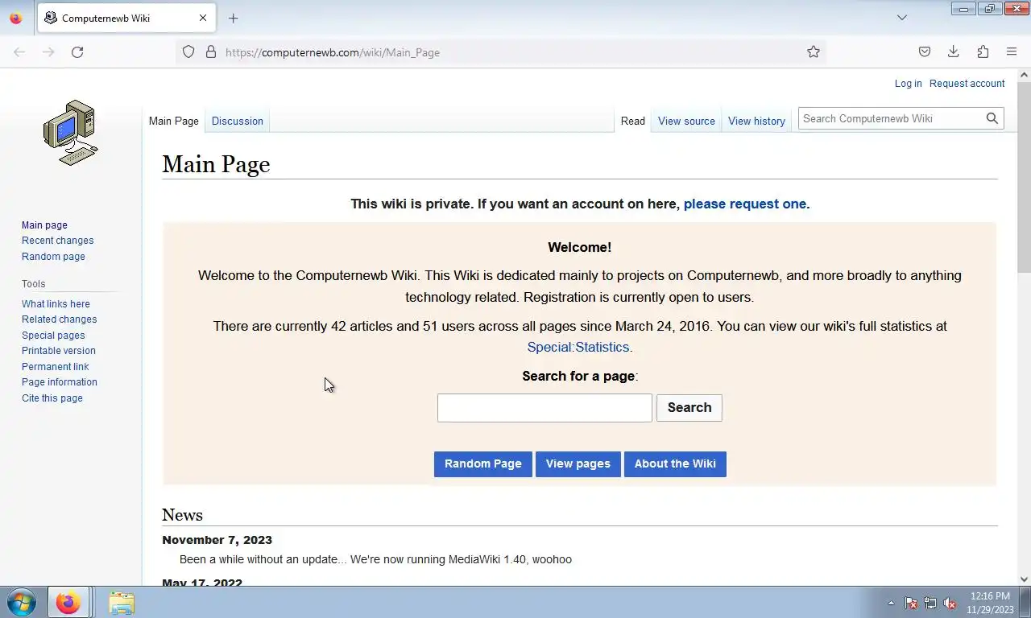Click the page scrollbar down arrow
The height and width of the screenshot is (618, 1031).
pyautogui.click(x=1024, y=579)
